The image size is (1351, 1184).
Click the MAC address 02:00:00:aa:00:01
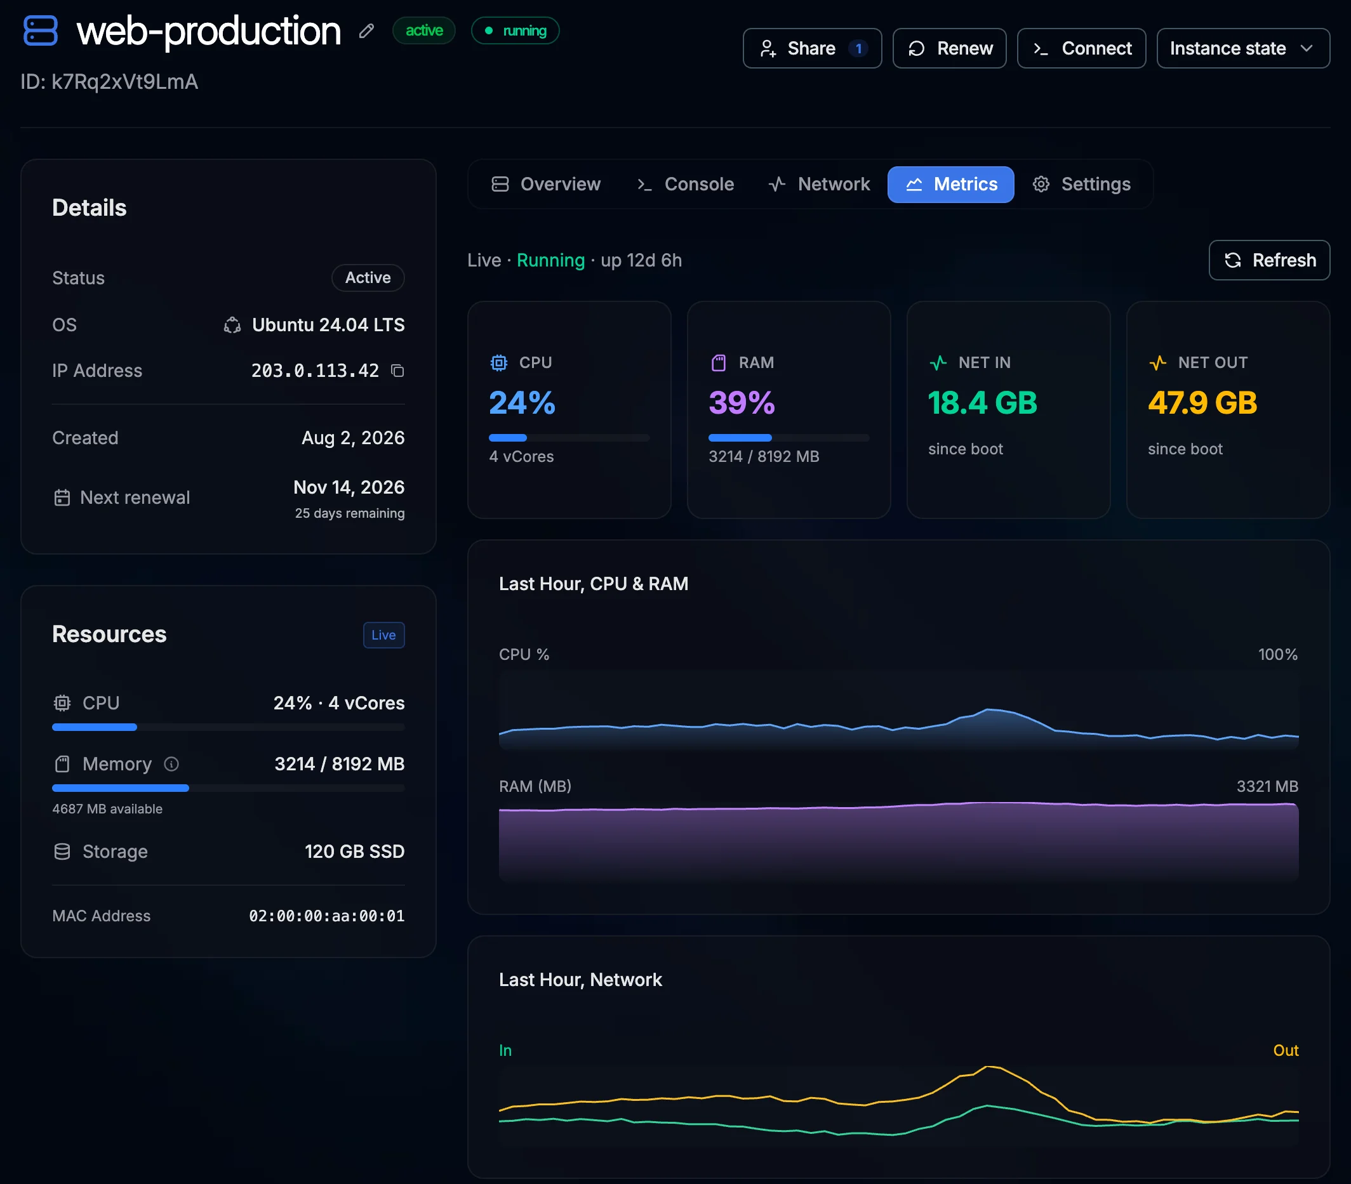[x=326, y=916]
